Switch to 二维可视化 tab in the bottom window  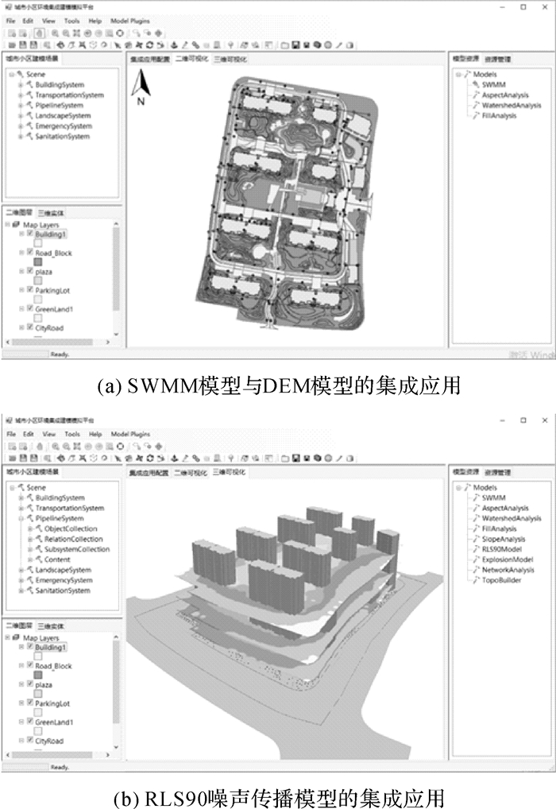pyautogui.click(x=191, y=472)
